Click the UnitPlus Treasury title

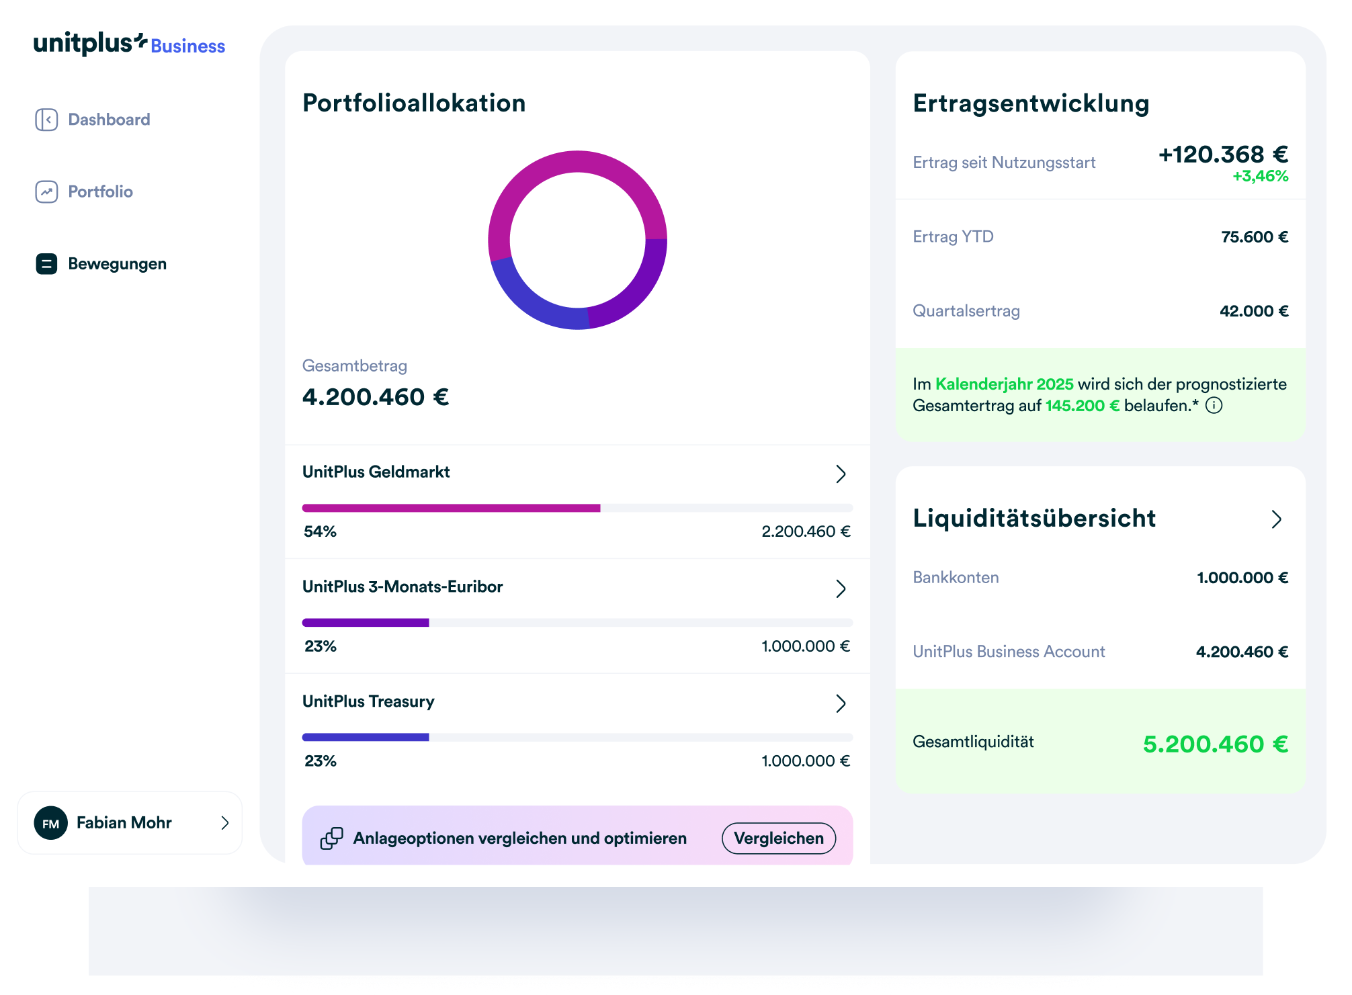tap(368, 701)
